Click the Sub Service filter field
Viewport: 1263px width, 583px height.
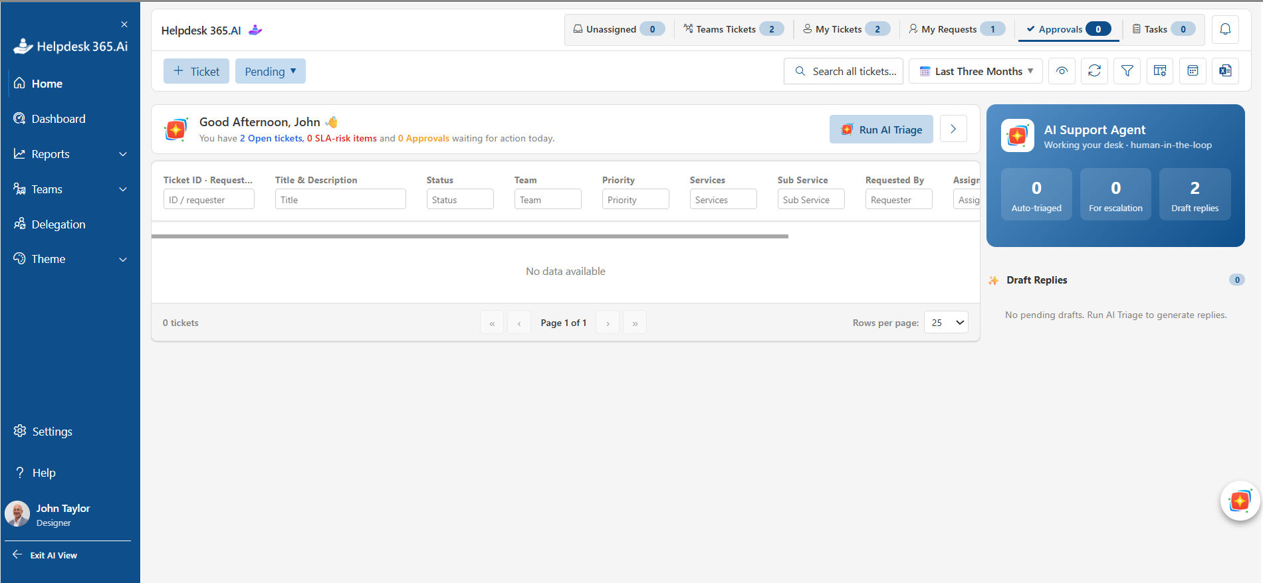(x=811, y=199)
